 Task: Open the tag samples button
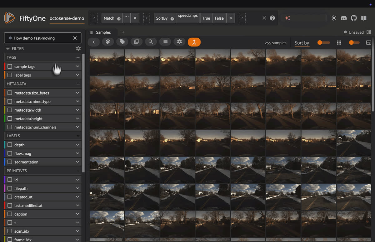(122, 42)
